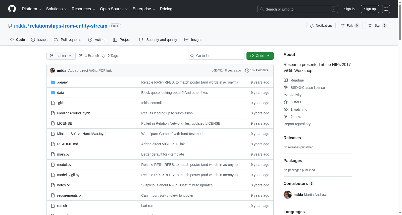The height and width of the screenshot is (215, 402).
Task: Click the eye icon beside watching
Action: point(286,109)
